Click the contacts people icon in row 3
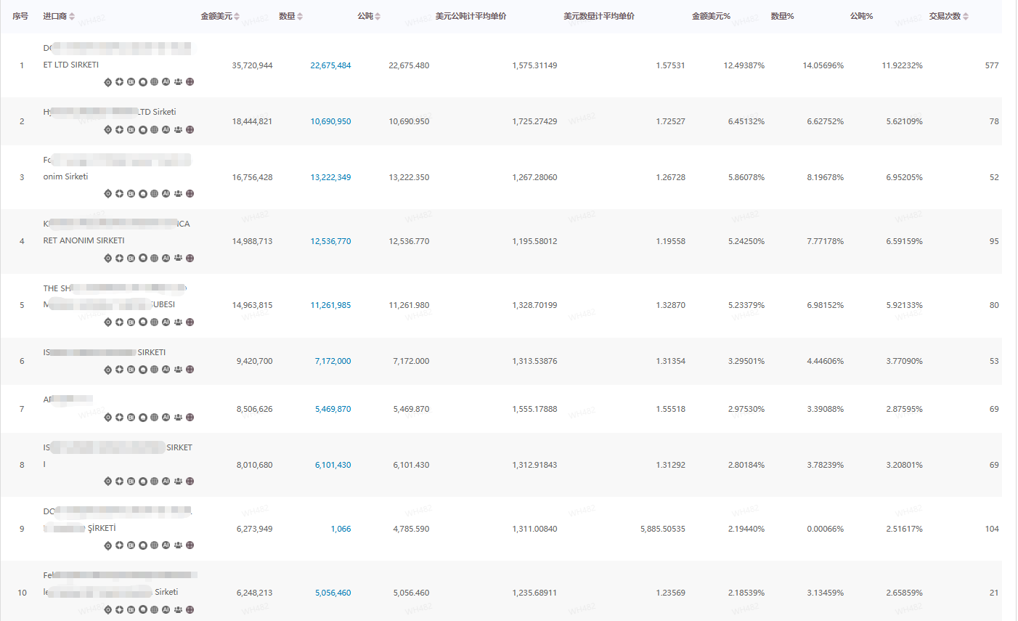 pyautogui.click(x=178, y=194)
